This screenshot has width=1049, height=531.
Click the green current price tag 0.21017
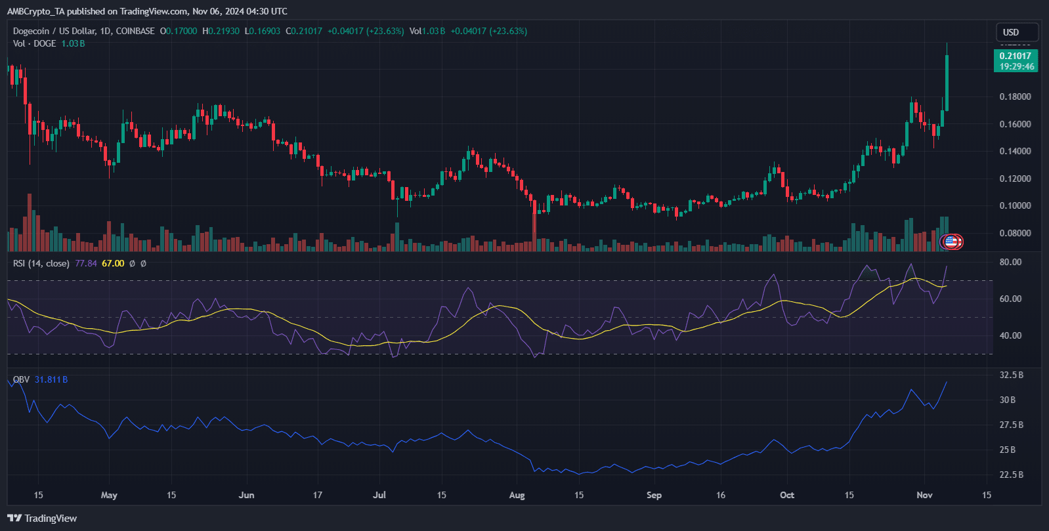coord(1016,61)
